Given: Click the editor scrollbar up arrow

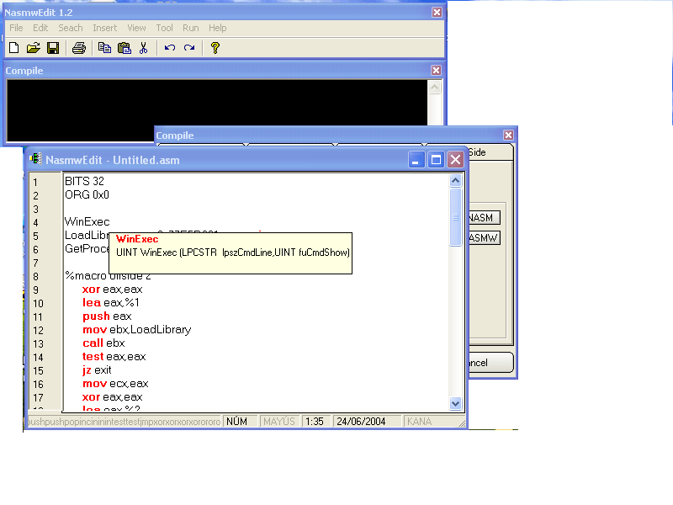Looking at the screenshot, I should click(455, 180).
